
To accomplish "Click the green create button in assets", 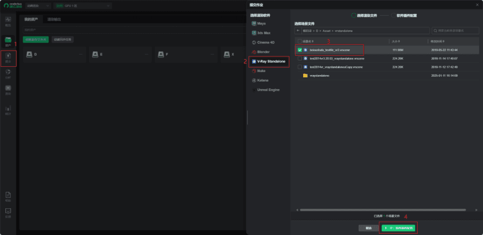I will tap(35, 40).
